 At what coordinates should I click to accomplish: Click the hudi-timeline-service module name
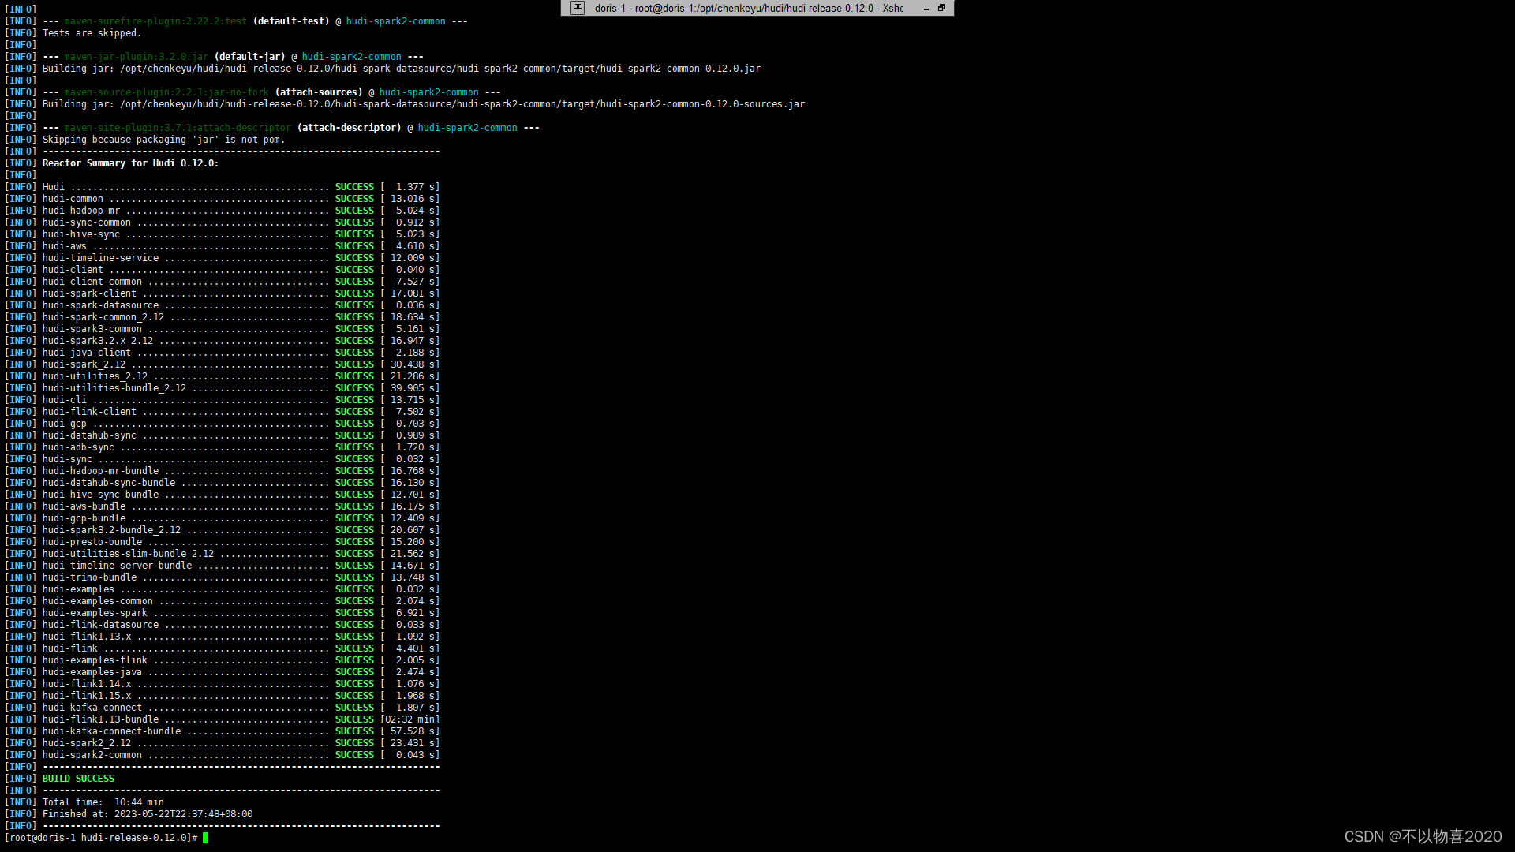(x=100, y=258)
